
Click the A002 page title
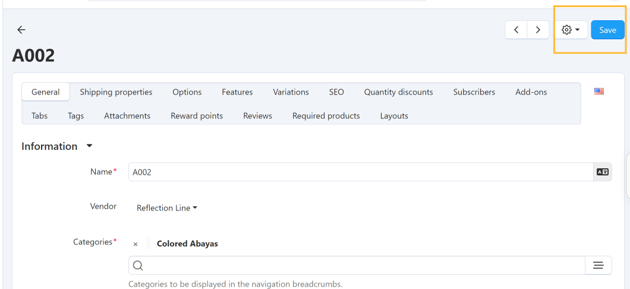pyautogui.click(x=33, y=55)
